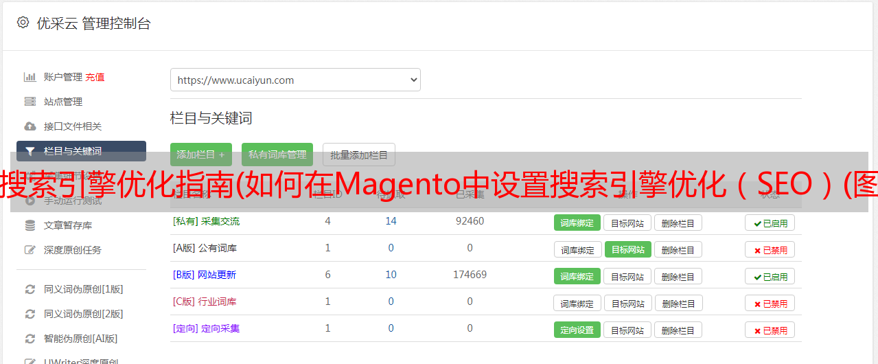The height and width of the screenshot is (364, 878).
Task: Click the 批量添加栏目 button
Action: [x=359, y=155]
